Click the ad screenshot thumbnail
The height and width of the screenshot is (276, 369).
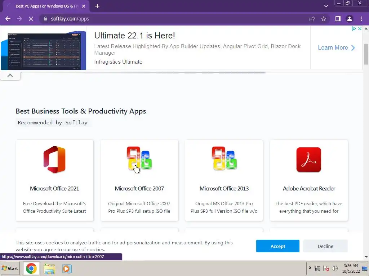44,50
